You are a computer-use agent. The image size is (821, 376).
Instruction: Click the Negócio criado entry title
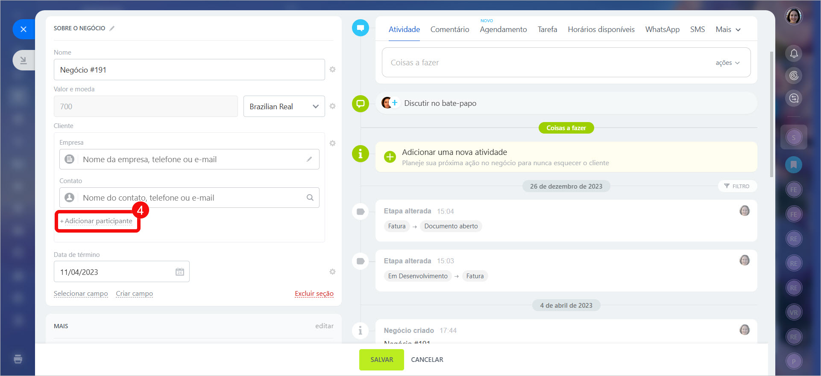[x=409, y=330]
